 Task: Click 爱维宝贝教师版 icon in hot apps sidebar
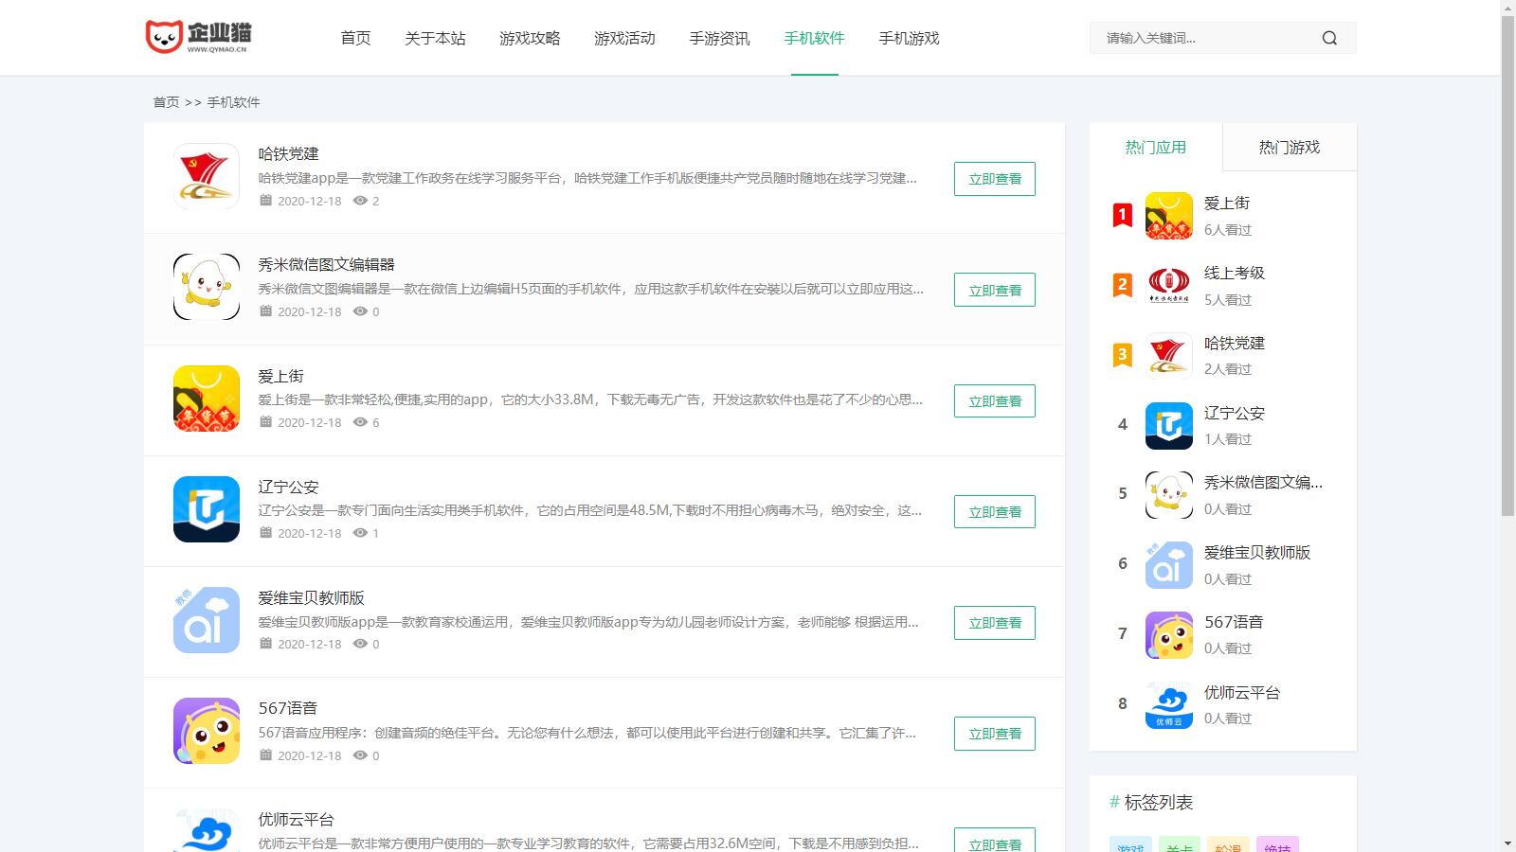[1169, 565]
